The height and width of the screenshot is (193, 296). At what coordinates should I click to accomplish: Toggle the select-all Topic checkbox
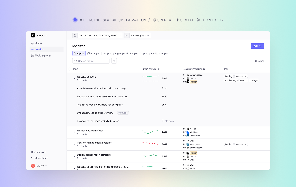[69, 69]
